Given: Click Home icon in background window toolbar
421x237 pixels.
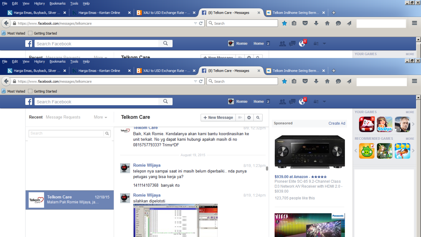Looking at the screenshot, I should tap(327, 23).
